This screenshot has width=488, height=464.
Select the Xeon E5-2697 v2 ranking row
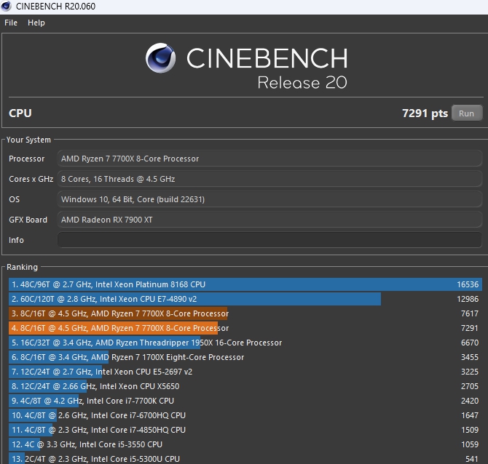[x=245, y=372]
